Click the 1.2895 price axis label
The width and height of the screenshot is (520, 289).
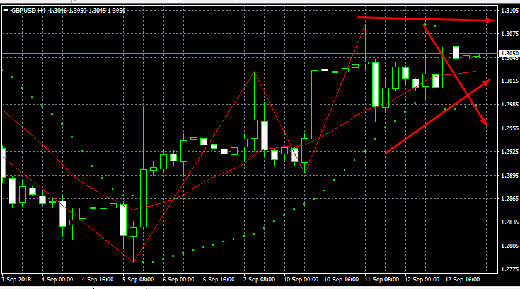click(510, 175)
